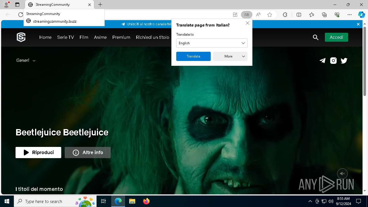Open Anime section
Screen dimensions: 368x207
(x=100, y=37)
